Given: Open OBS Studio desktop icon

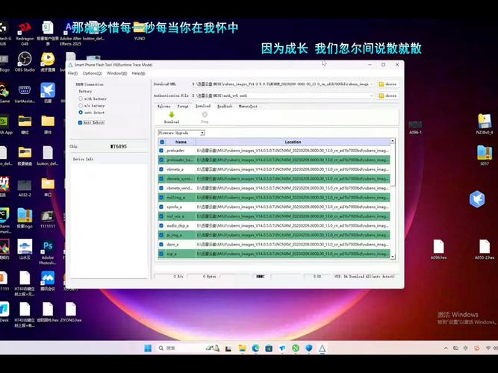Looking at the screenshot, I should (25, 60).
